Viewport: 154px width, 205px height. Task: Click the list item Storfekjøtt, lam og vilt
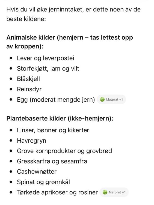48,69
